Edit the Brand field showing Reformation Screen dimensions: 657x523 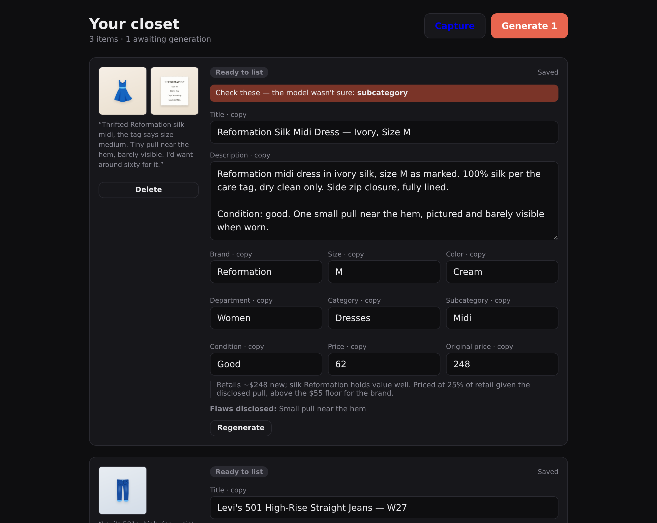(x=266, y=272)
